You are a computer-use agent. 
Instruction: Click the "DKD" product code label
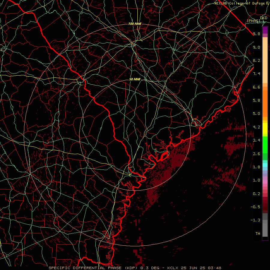[263, 18]
